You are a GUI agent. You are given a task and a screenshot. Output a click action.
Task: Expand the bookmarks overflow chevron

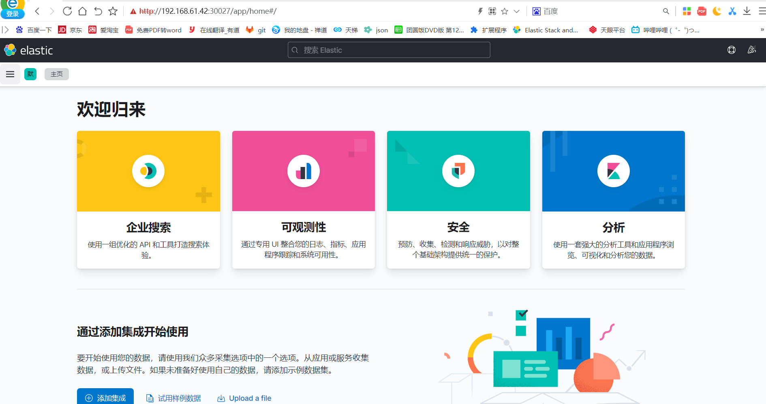[x=761, y=29]
